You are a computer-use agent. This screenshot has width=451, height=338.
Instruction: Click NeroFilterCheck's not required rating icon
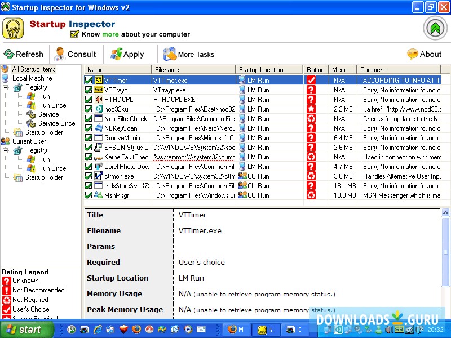tap(311, 119)
